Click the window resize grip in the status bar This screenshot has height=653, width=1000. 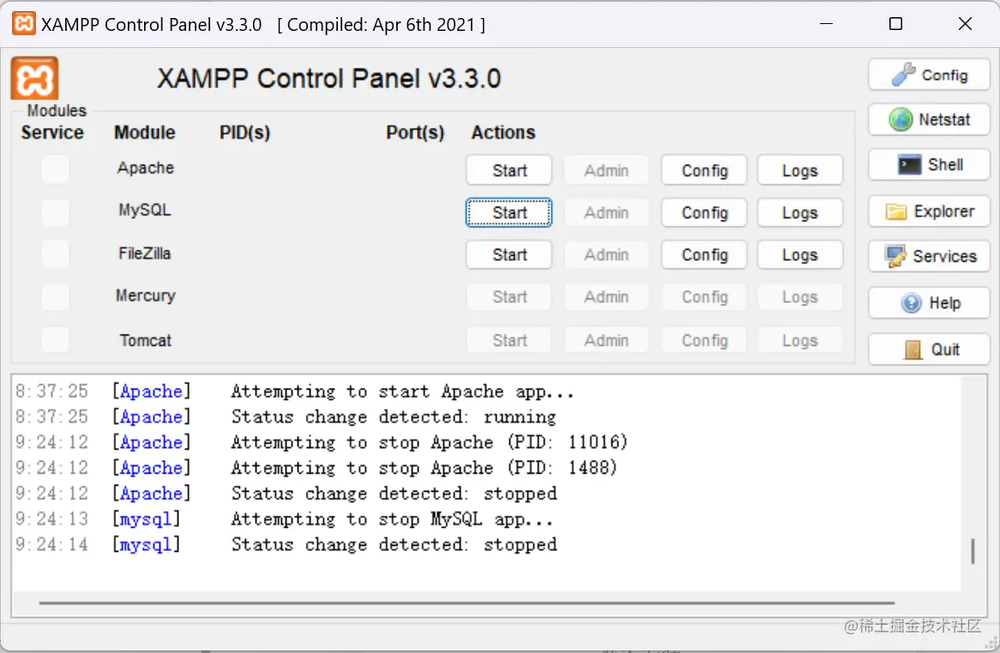pyautogui.click(x=991, y=644)
